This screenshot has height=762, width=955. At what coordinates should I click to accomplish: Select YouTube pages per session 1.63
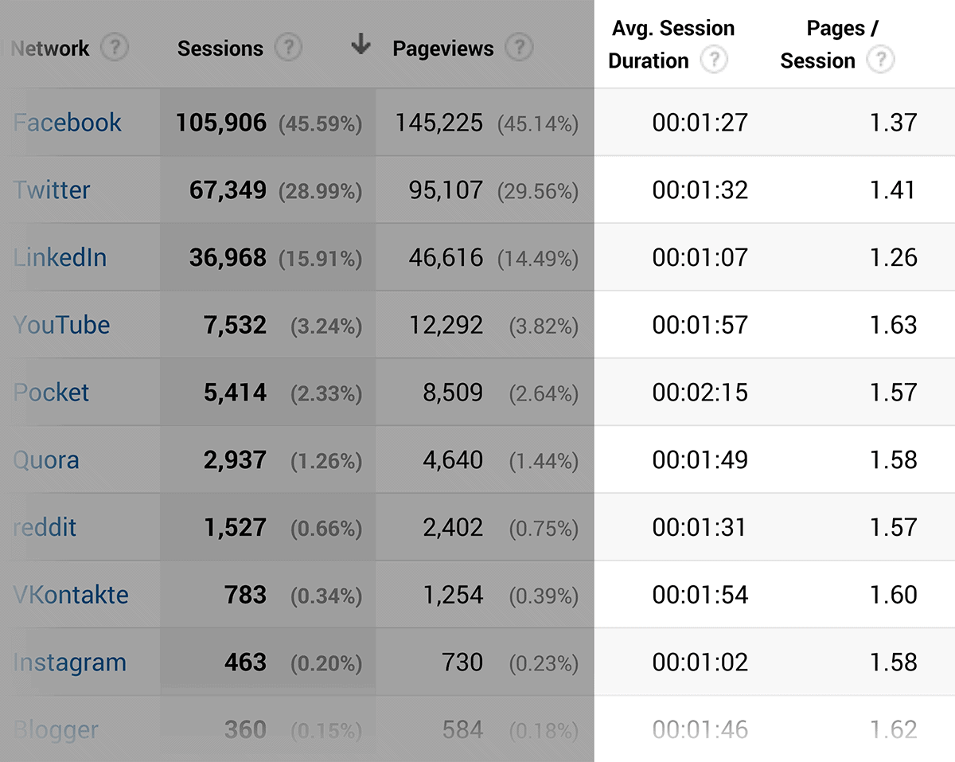(893, 325)
